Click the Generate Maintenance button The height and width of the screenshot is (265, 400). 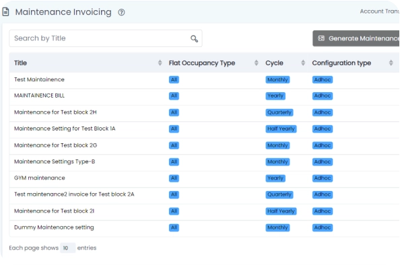point(356,38)
